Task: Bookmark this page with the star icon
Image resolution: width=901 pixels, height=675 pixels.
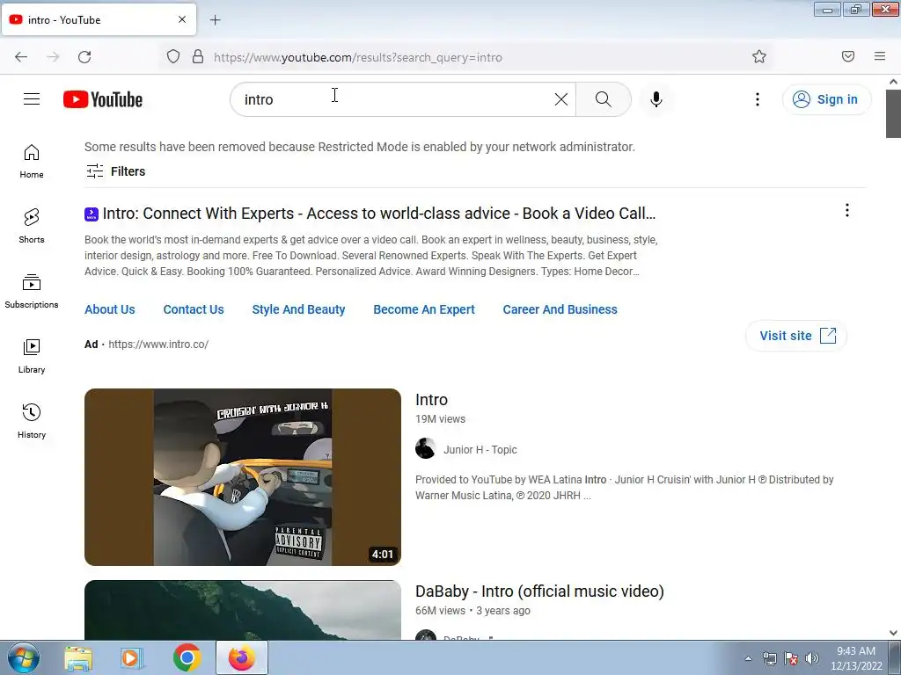Action: tap(759, 57)
